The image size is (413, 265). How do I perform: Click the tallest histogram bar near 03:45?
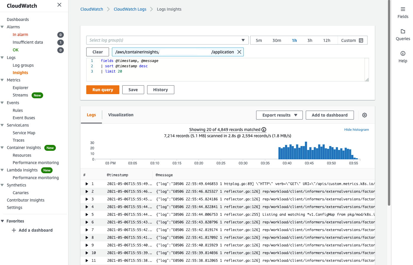306,151
